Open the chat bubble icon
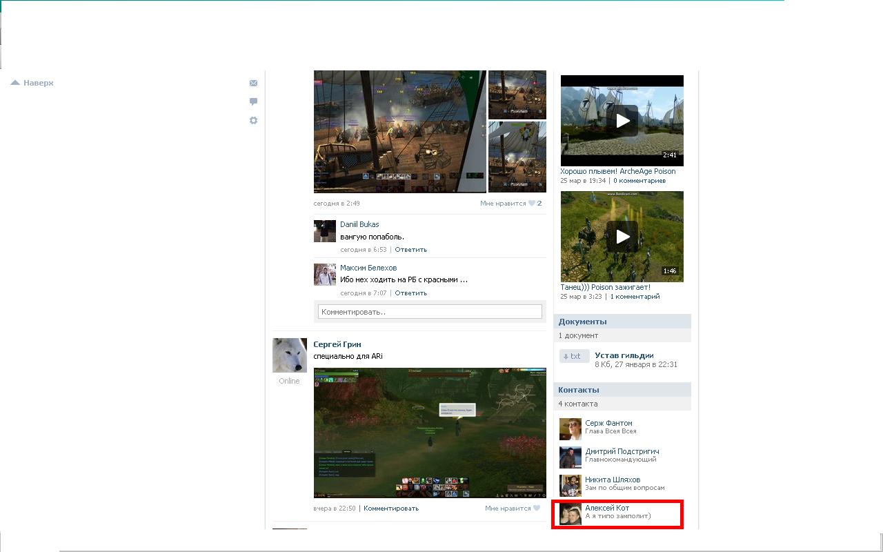The image size is (883, 552). click(x=253, y=101)
